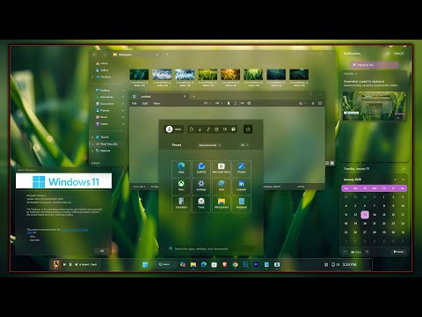
Task: Click Clear all in Notifications panel
Action: click(x=398, y=54)
